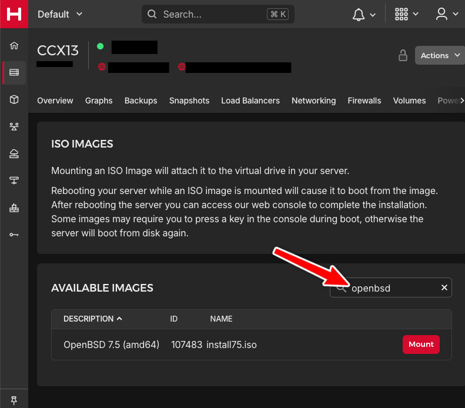This screenshot has height=408, width=465.
Task: Open the Networks sidebar icon
Action: coord(14,180)
